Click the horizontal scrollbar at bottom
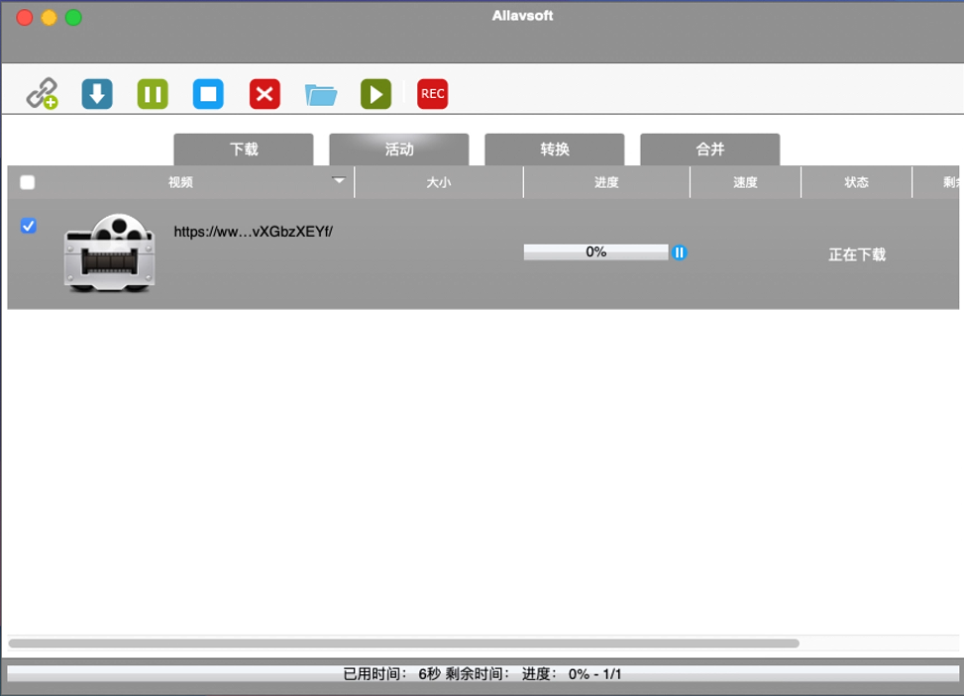964x696 pixels. tap(403, 644)
